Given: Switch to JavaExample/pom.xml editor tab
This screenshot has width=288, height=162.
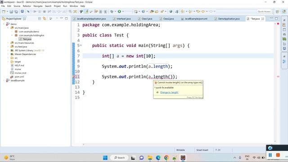Looking at the screenshot, I should [x=194, y=19].
